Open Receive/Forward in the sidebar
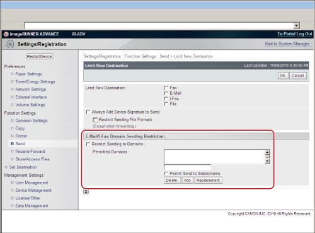Image resolution: width=315 pixels, height=233 pixels. point(30,152)
